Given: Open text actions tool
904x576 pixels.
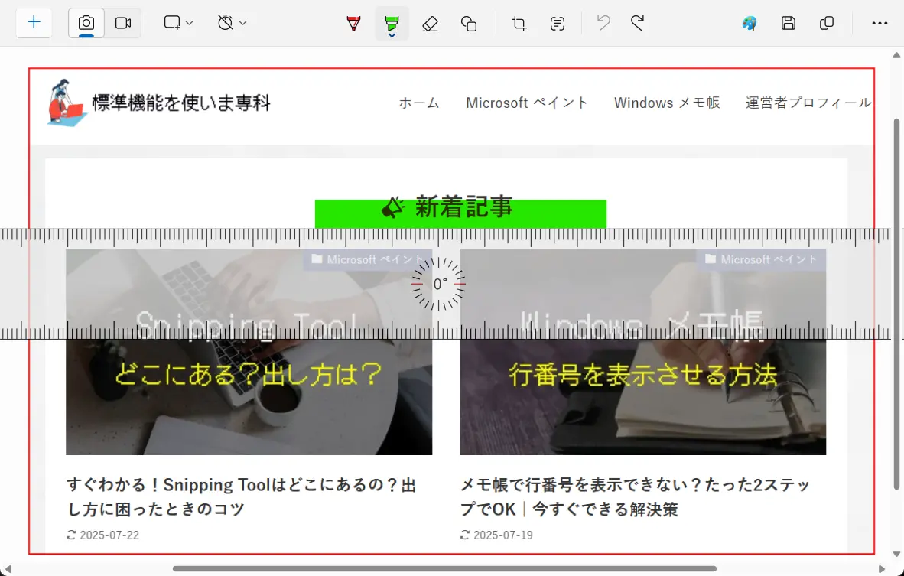Looking at the screenshot, I should tap(558, 23).
